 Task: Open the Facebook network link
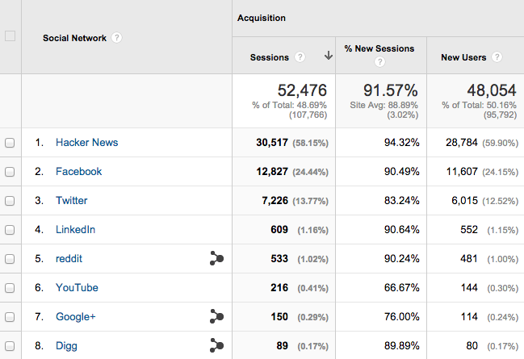(x=79, y=172)
